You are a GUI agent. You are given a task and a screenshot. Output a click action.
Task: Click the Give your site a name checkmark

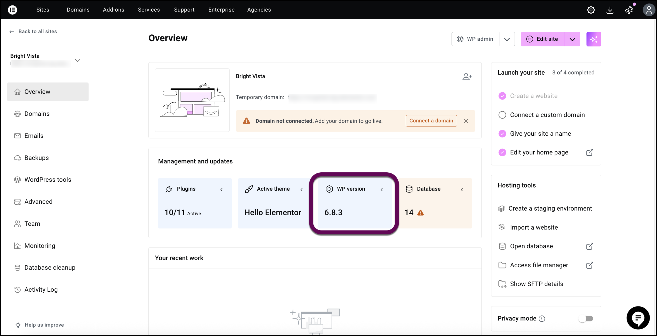(x=502, y=134)
